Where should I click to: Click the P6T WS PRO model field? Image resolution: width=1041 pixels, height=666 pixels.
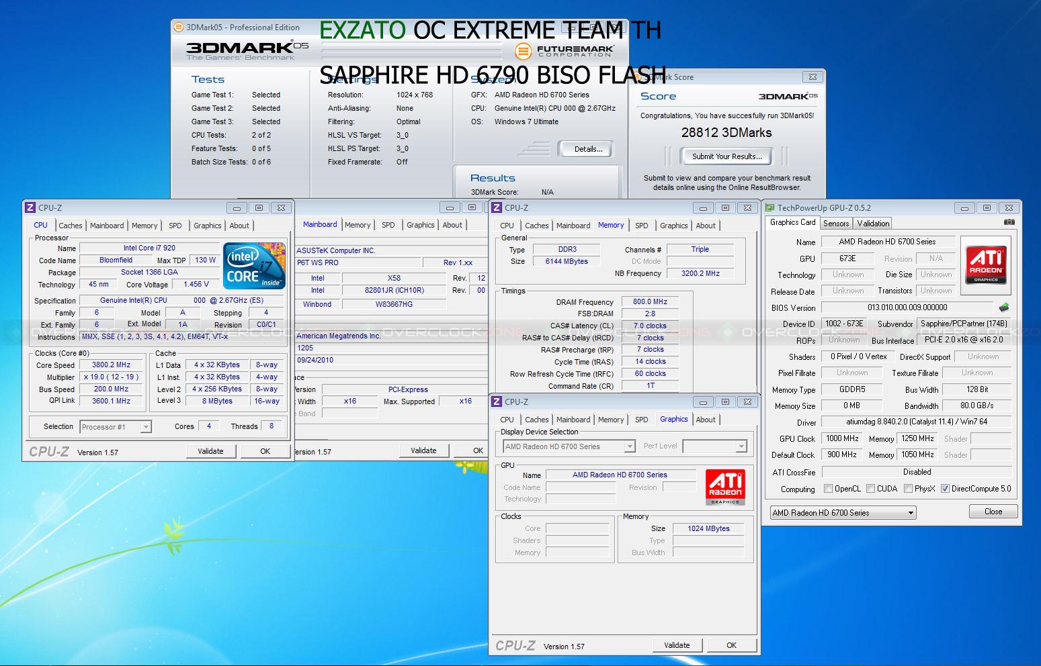click(358, 263)
